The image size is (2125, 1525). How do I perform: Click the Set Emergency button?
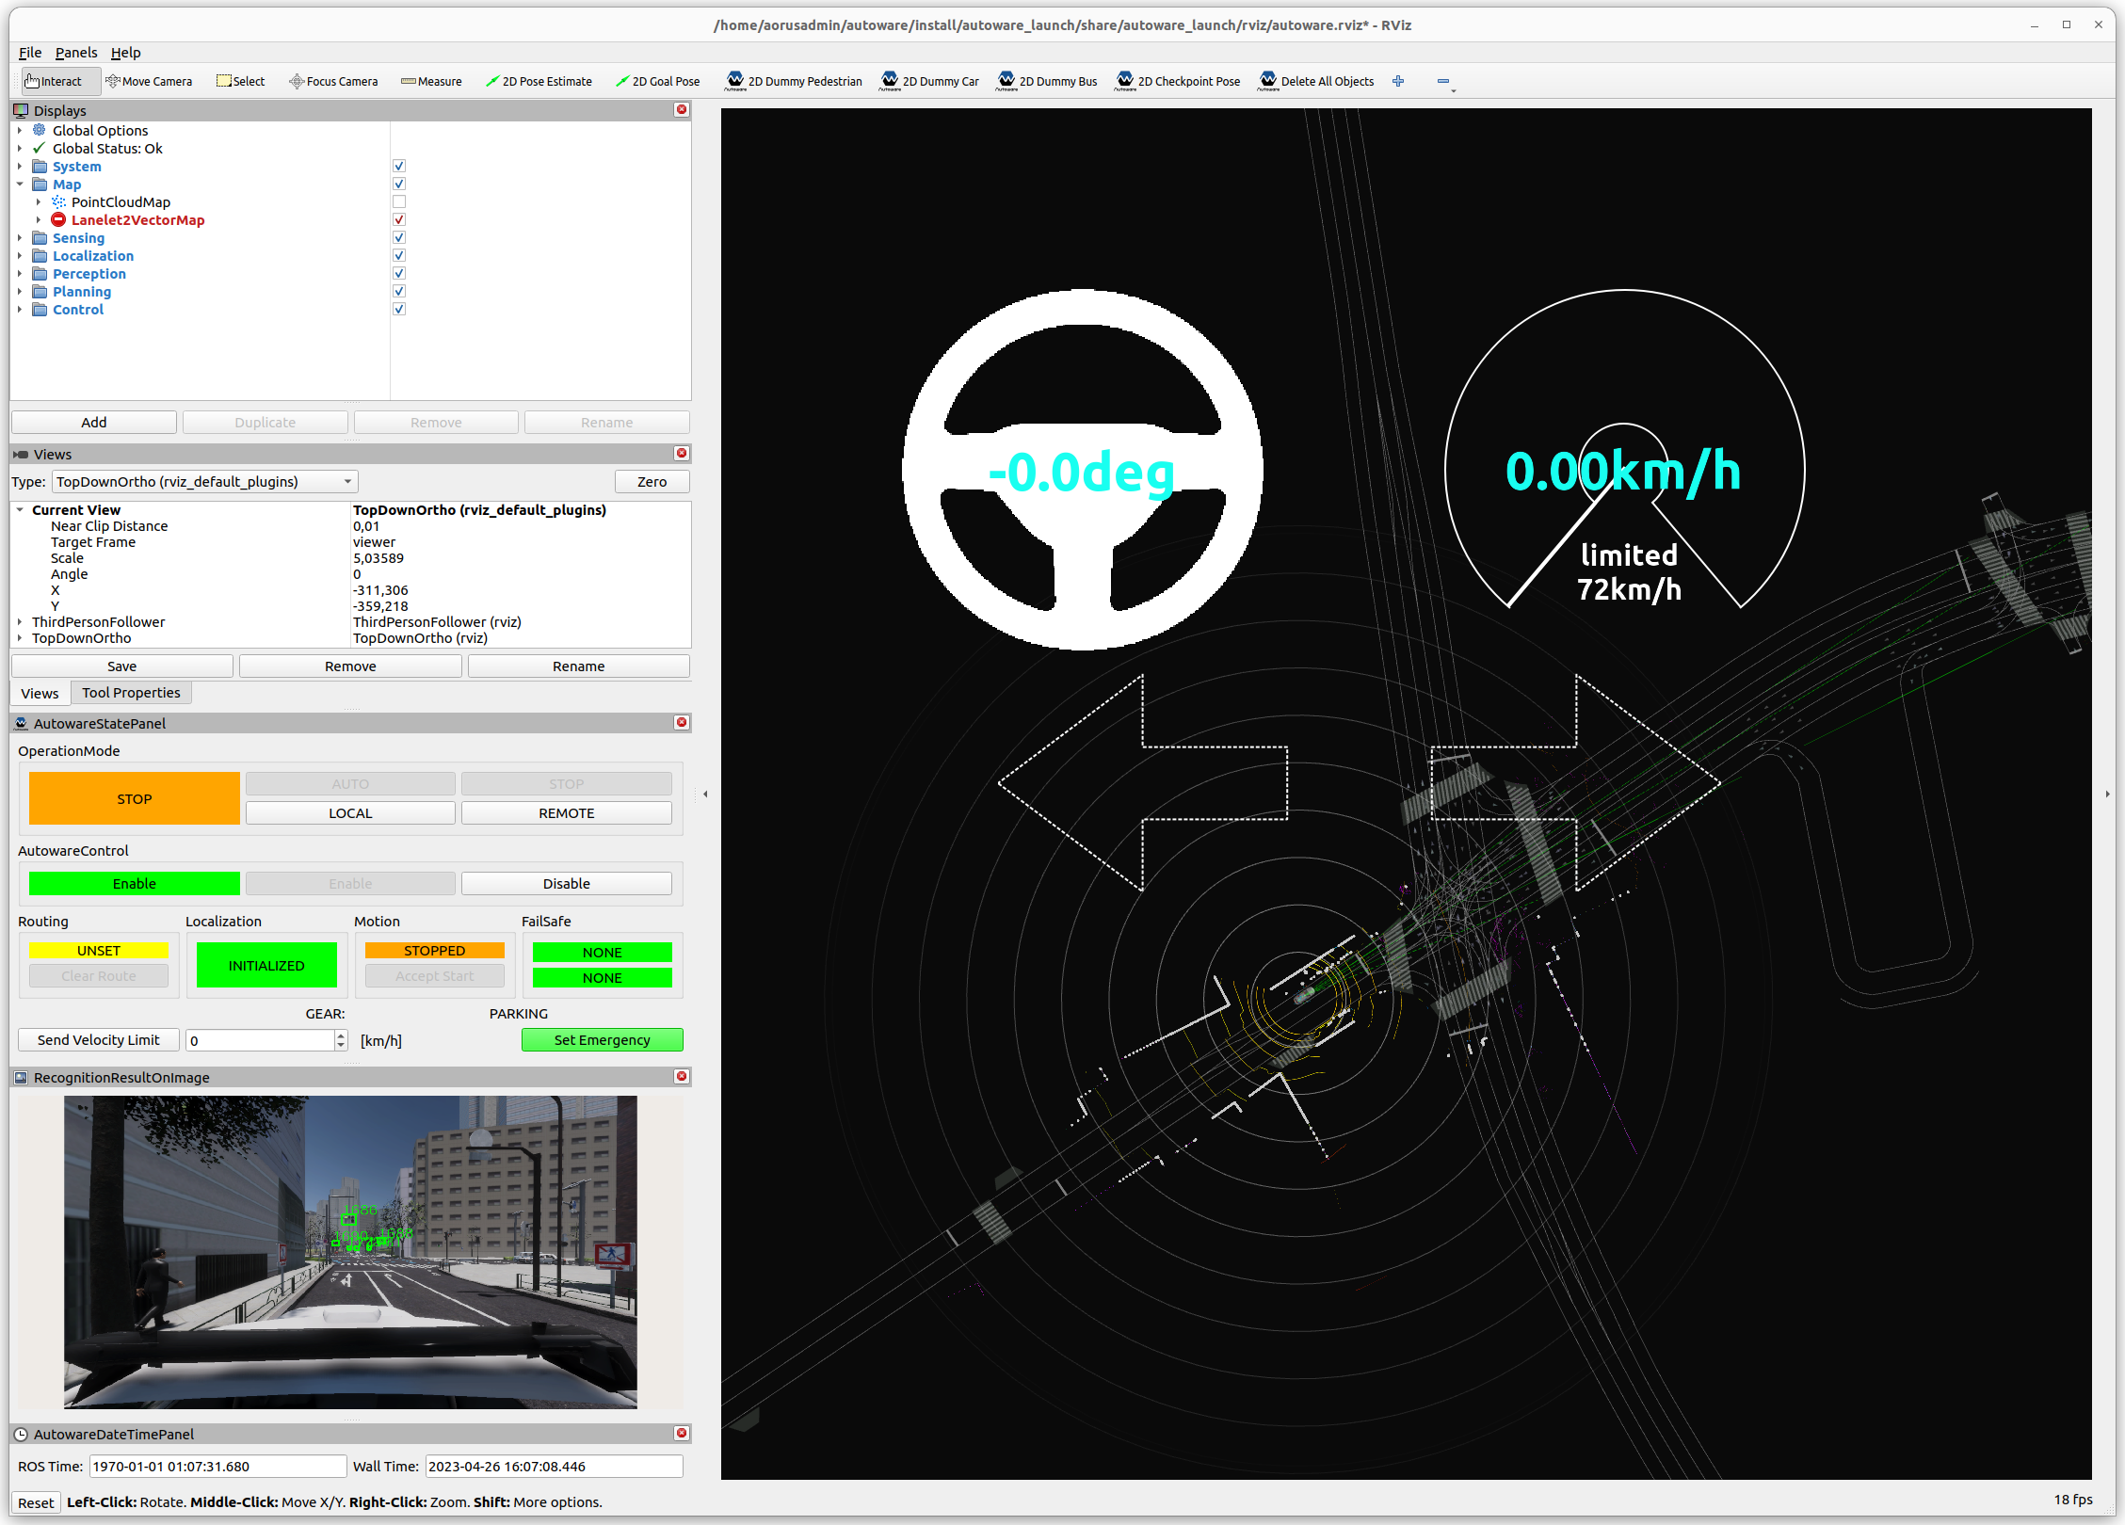(x=603, y=1039)
